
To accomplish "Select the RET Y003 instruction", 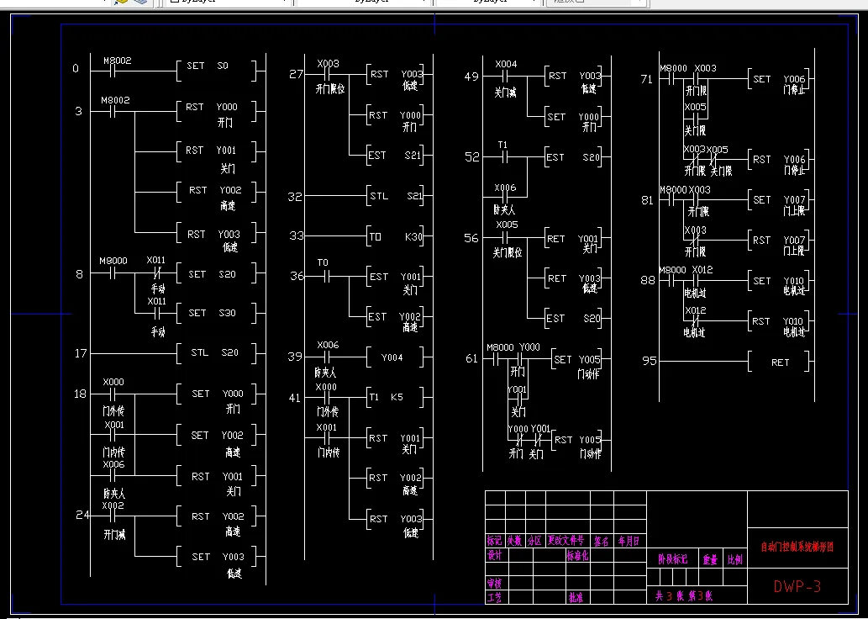I will click(574, 278).
